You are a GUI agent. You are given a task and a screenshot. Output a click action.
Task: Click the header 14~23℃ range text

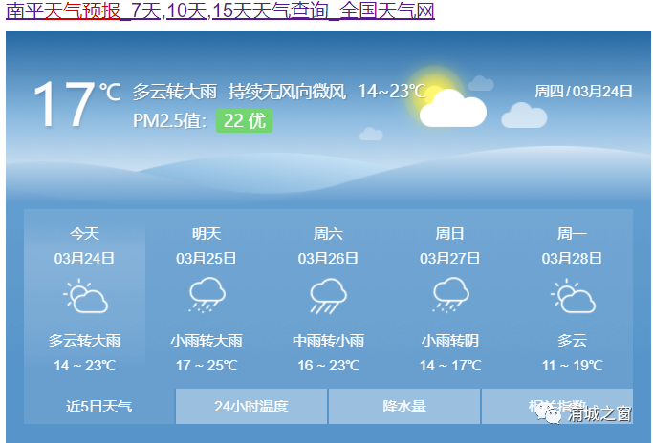[x=392, y=92]
